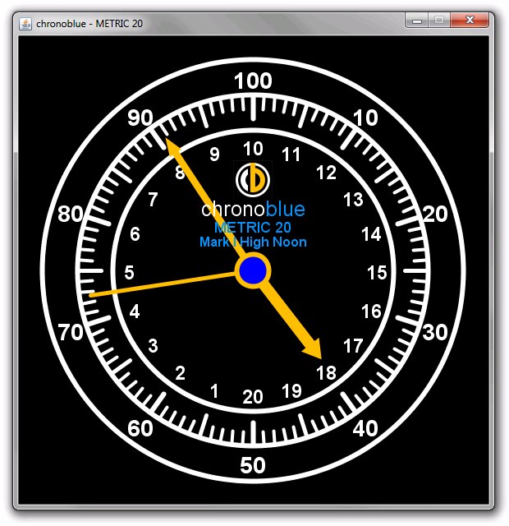Click the thin hand's tip near 4
The image size is (509, 526).
(x=93, y=293)
